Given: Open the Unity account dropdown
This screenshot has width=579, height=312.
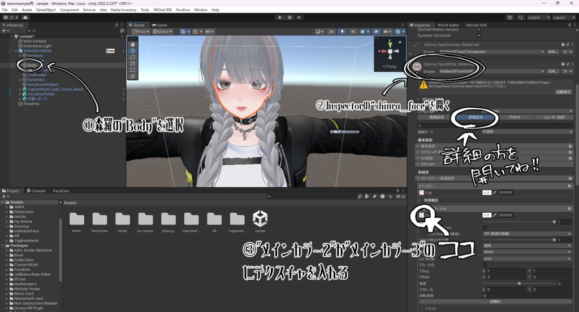Looking at the screenshot, I should pos(11,17).
